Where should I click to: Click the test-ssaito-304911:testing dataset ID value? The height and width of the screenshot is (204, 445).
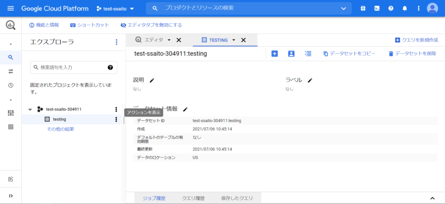[217, 121]
